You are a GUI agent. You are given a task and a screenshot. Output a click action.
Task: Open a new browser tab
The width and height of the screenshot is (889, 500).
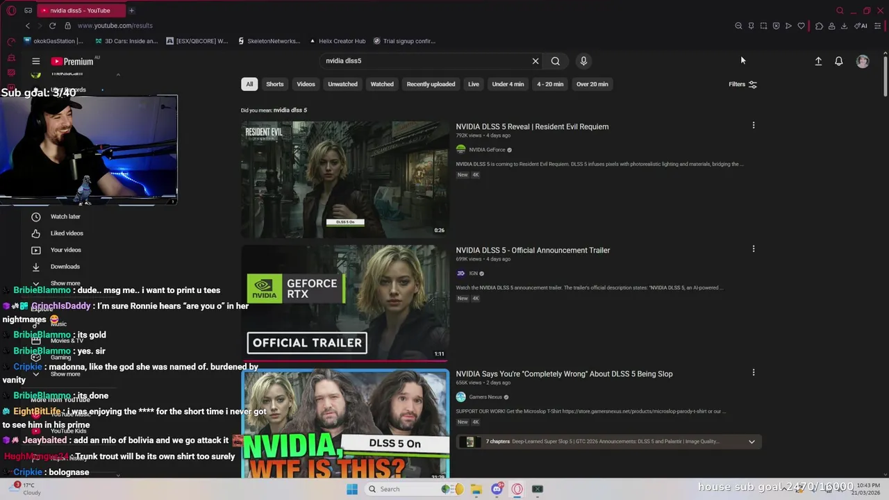131,10
